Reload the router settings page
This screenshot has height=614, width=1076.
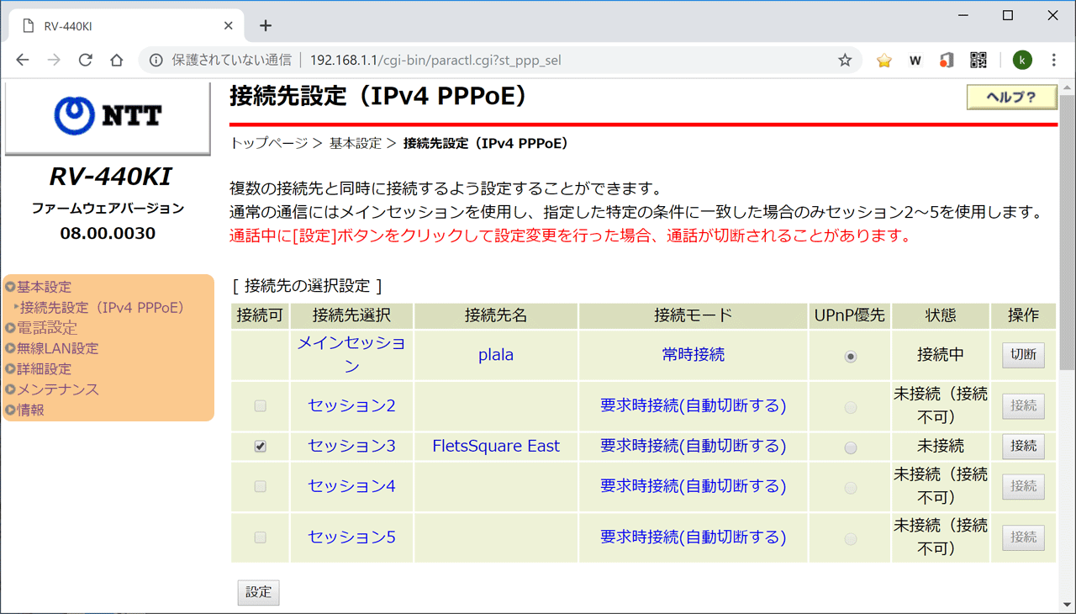pyautogui.click(x=85, y=61)
